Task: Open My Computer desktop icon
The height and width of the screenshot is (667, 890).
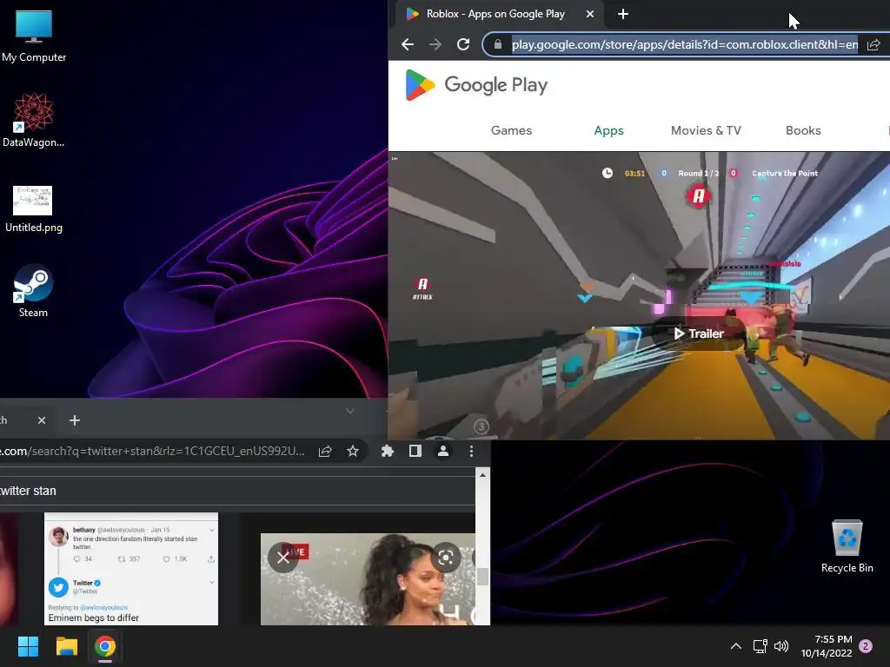Action: coord(34,36)
